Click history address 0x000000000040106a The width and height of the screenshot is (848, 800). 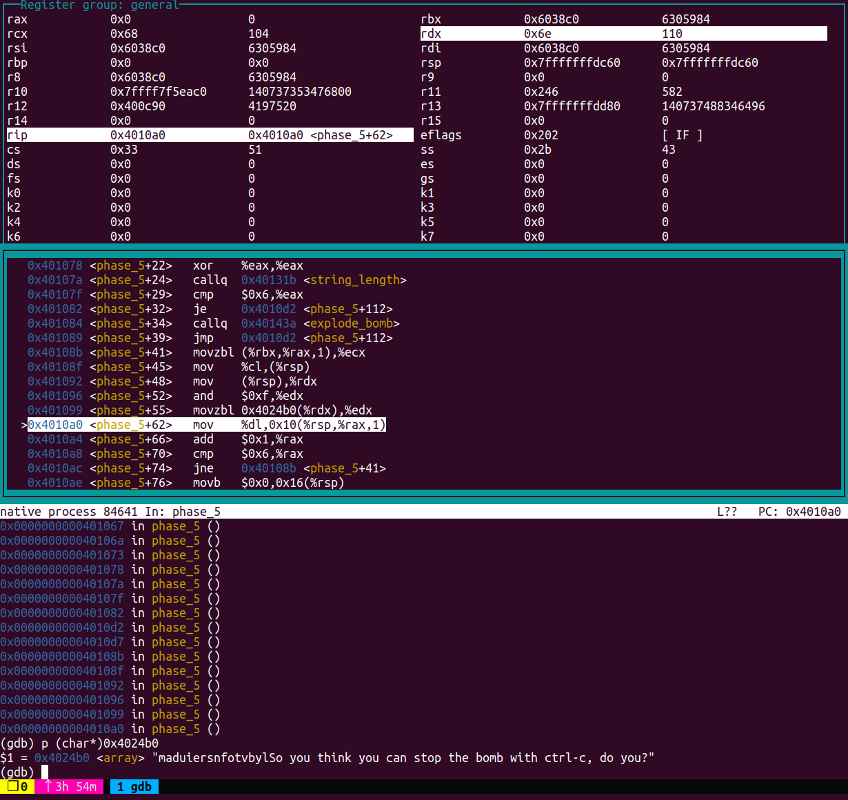coord(62,541)
